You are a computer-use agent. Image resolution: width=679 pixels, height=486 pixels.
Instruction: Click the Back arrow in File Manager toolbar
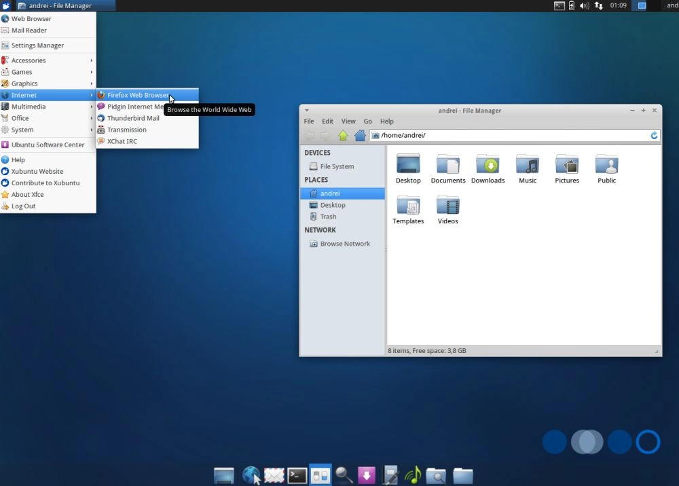pos(309,136)
